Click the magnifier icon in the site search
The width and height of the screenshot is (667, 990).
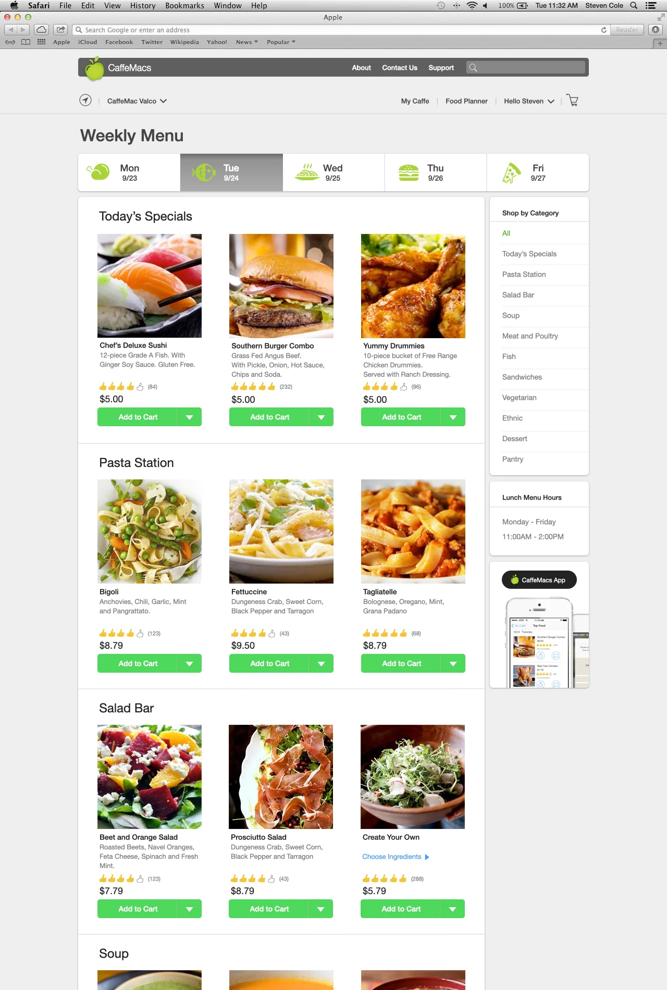(x=473, y=68)
